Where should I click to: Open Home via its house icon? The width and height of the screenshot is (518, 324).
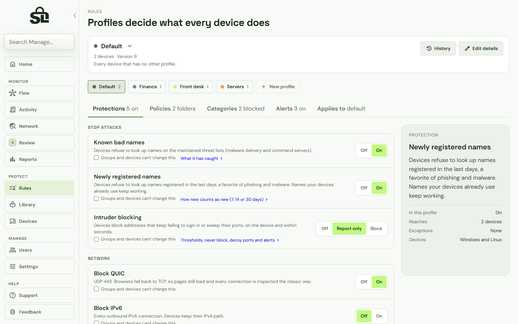click(x=13, y=64)
